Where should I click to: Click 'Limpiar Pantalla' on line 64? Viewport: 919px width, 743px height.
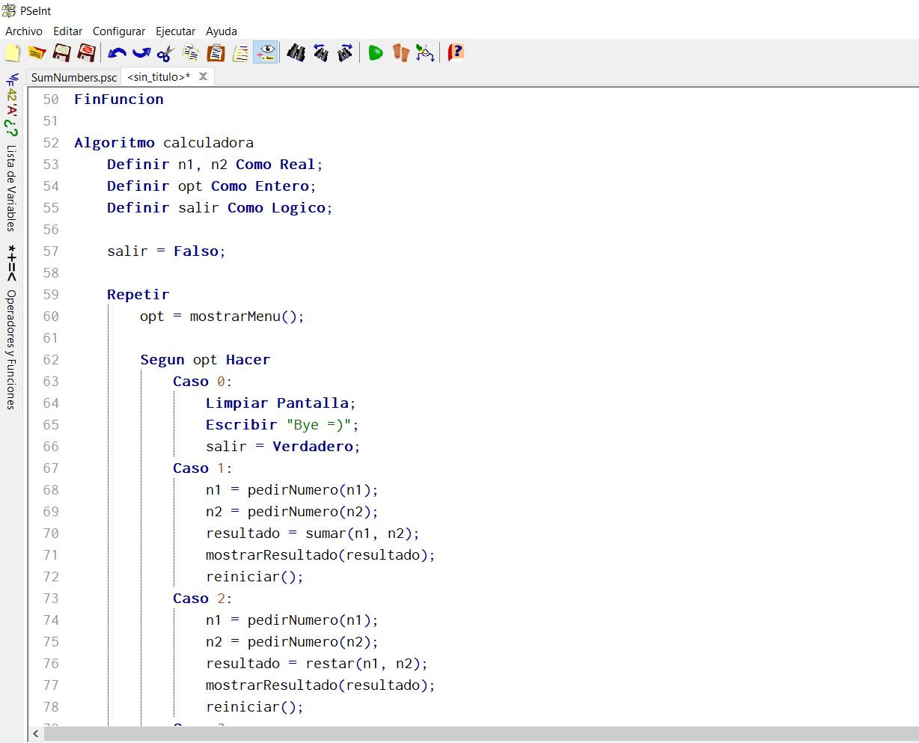pyautogui.click(x=278, y=403)
